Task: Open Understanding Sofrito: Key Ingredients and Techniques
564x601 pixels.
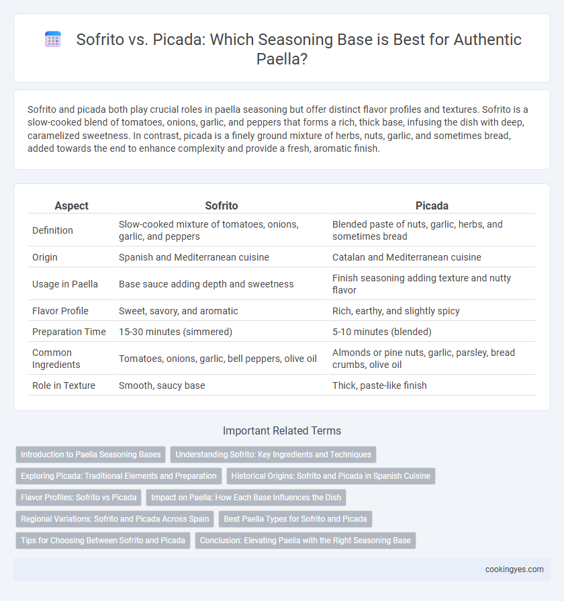Action: pyautogui.click(x=273, y=454)
